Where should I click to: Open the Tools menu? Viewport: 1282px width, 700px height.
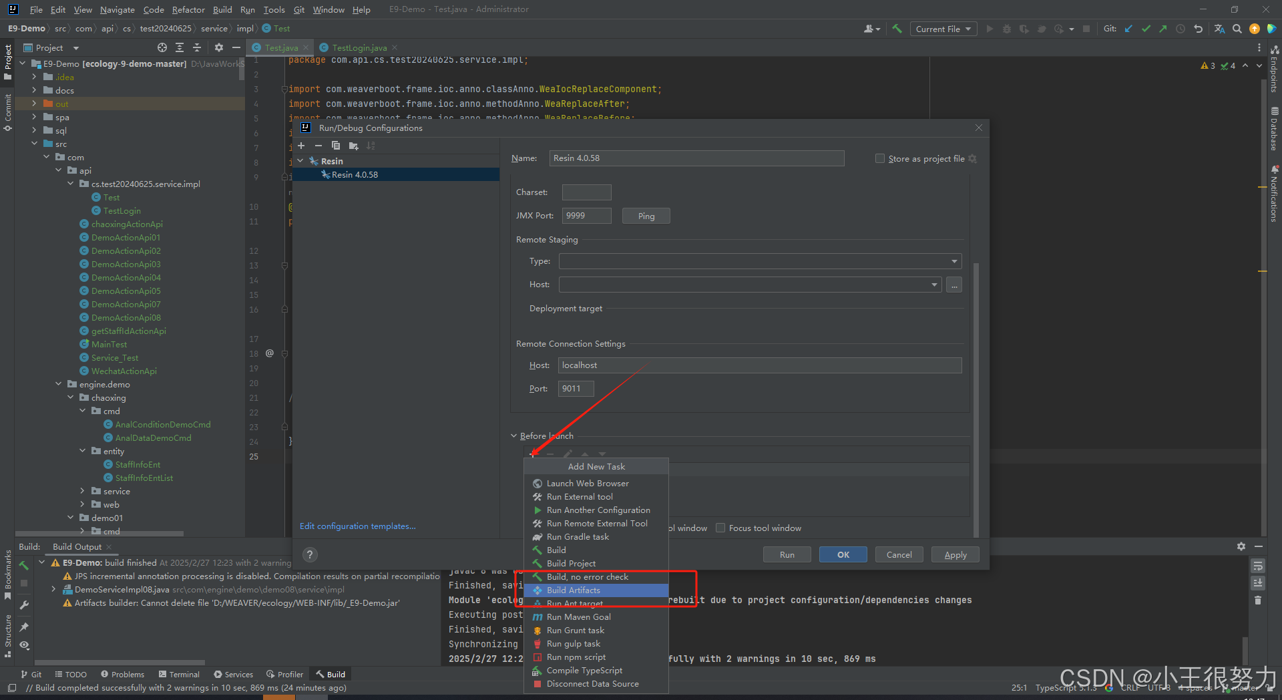tap(274, 9)
